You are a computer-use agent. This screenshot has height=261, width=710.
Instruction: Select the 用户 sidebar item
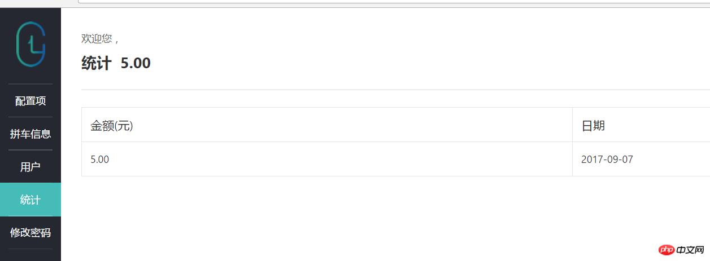31,167
